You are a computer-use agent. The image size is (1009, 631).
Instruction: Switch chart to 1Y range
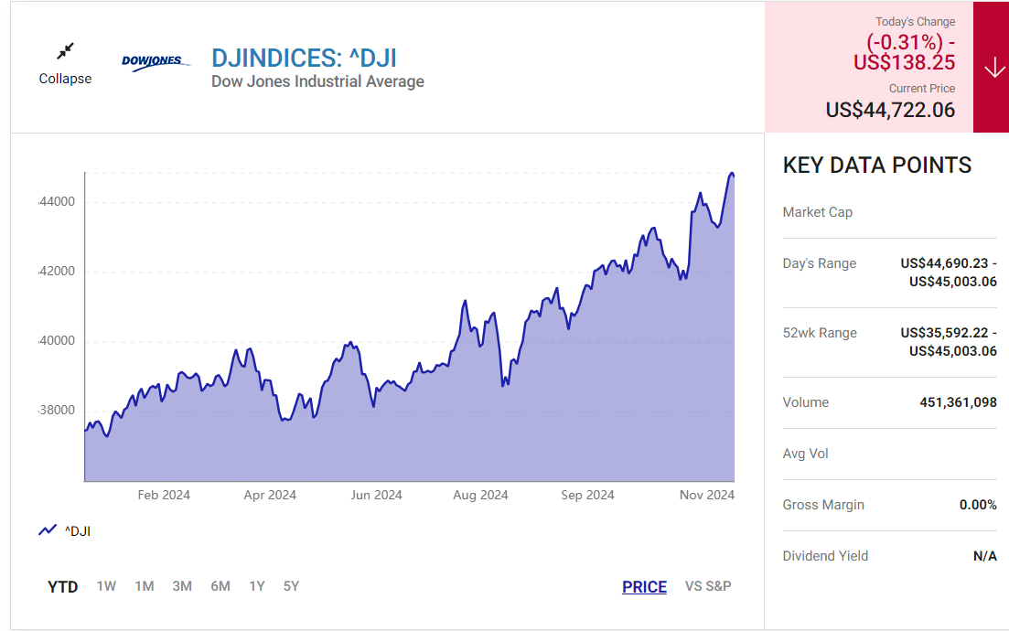[257, 586]
